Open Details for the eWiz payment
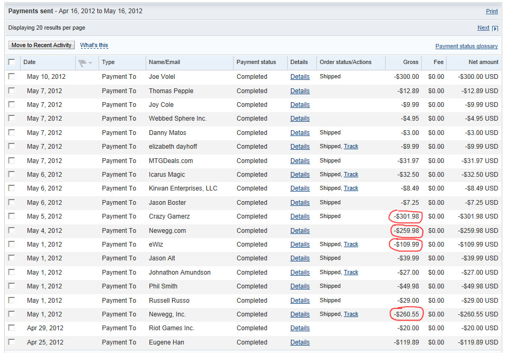Viewport: 507px width, 353px height. 300,245
